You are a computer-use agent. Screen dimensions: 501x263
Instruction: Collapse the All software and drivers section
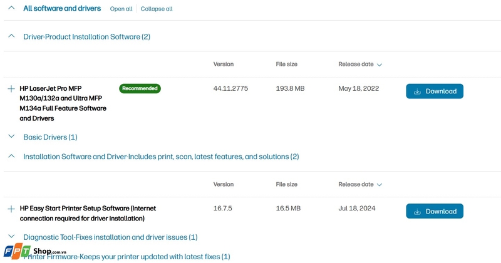point(11,8)
